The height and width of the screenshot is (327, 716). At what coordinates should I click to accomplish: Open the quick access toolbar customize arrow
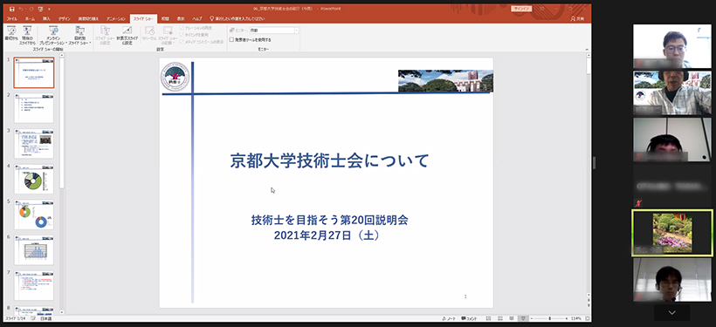pos(49,9)
